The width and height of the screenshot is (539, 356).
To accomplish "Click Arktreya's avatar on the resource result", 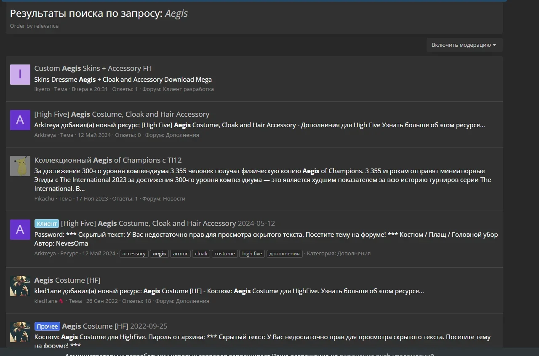I will click(20, 229).
